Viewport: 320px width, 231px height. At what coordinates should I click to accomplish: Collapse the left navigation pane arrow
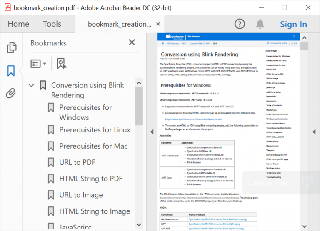(152, 132)
